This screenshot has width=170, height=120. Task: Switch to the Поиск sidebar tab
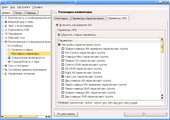tap(18, 13)
